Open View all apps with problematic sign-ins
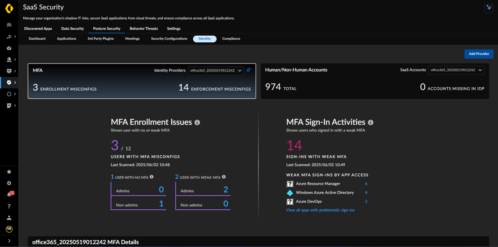The height and width of the screenshot is (247, 498). (x=320, y=210)
